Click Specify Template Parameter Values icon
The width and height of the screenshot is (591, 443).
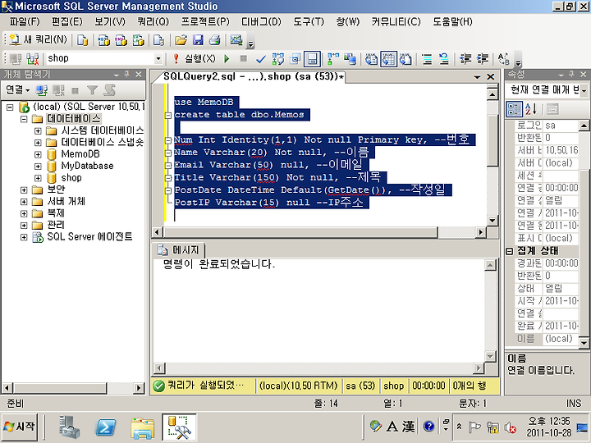(503, 59)
